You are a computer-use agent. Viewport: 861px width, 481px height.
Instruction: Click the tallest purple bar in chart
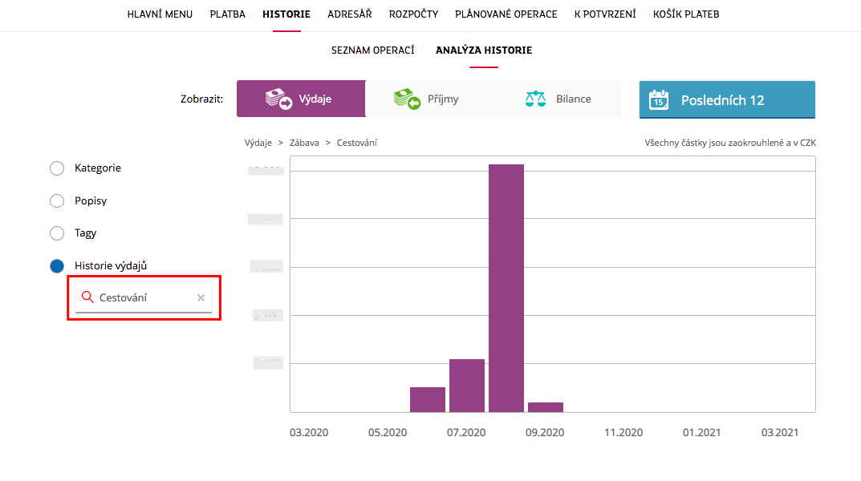point(506,287)
